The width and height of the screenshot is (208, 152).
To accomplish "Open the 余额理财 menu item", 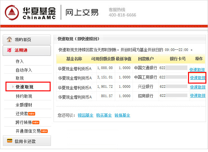I will (x=24, y=105).
